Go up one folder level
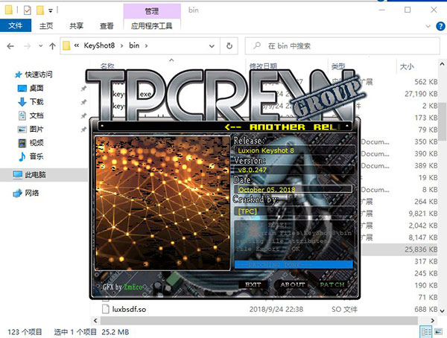This screenshot has height=338, width=447. 52,46
